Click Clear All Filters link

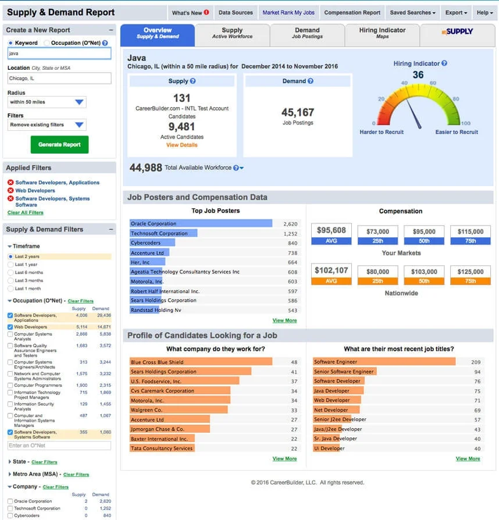(x=25, y=212)
